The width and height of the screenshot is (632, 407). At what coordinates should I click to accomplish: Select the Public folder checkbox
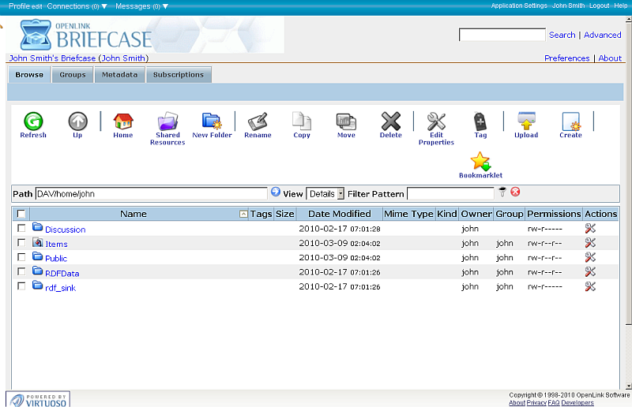coord(21,257)
